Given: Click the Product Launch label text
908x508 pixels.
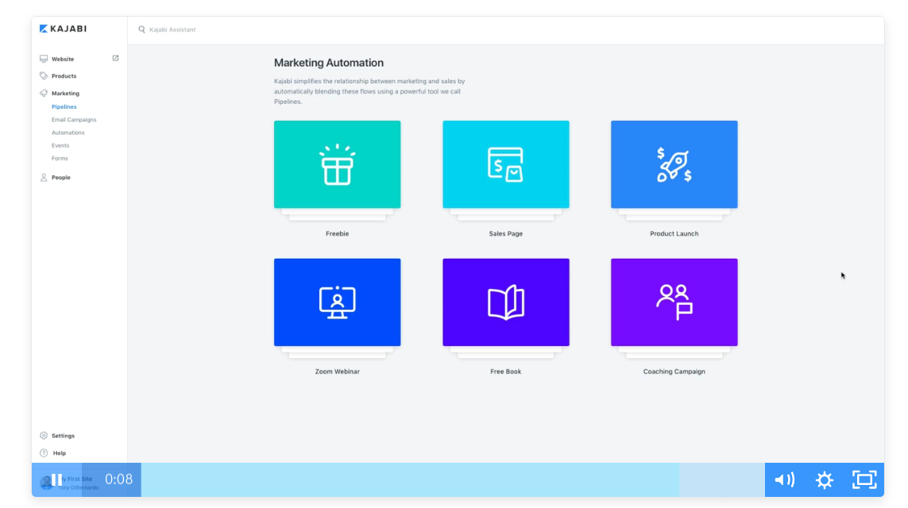Looking at the screenshot, I should [674, 233].
